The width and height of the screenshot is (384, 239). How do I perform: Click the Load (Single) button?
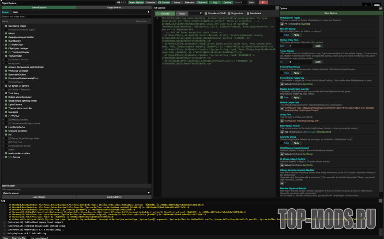click(39, 197)
